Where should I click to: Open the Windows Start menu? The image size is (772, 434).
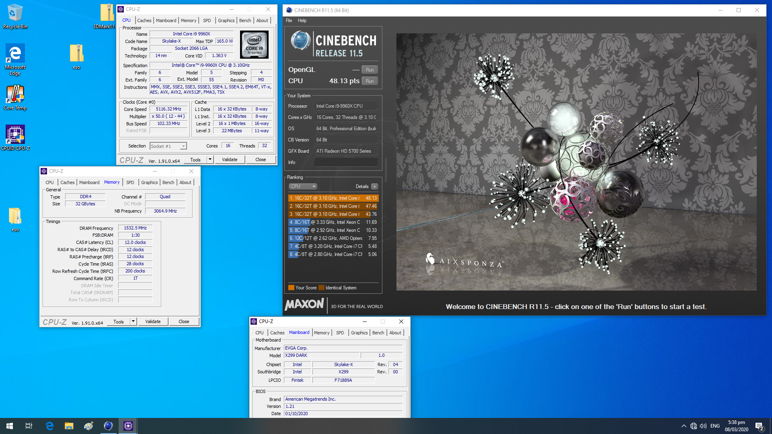(x=10, y=426)
